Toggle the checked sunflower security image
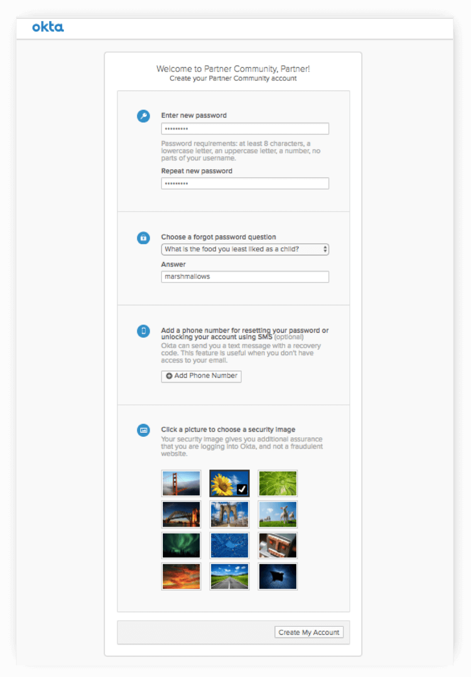The height and width of the screenshot is (677, 471). tap(229, 483)
